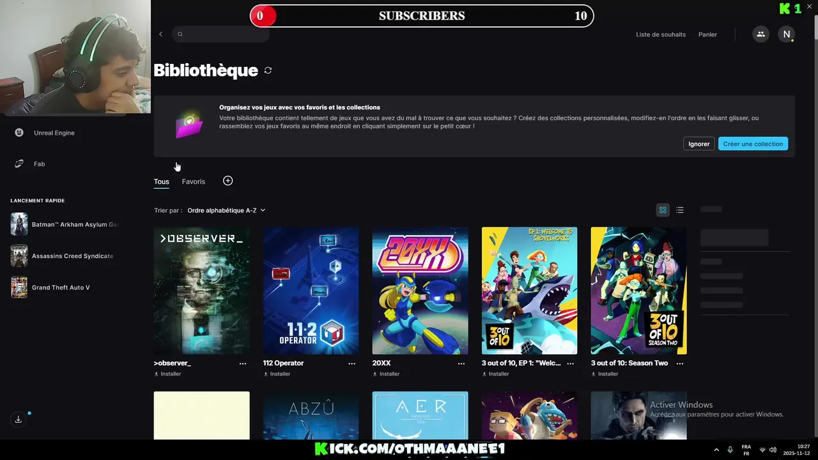
Task: Click Assassins Creed Syndicate quick launch icon
Action: click(19, 256)
